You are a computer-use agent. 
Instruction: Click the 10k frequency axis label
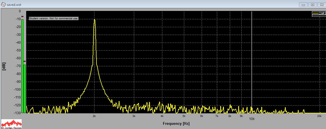tap(252, 119)
